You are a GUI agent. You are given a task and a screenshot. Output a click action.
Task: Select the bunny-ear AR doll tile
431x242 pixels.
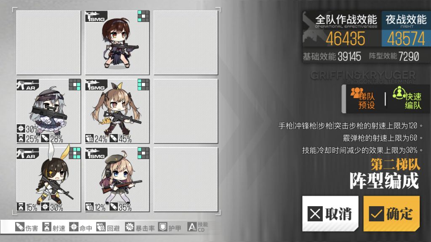(48, 180)
